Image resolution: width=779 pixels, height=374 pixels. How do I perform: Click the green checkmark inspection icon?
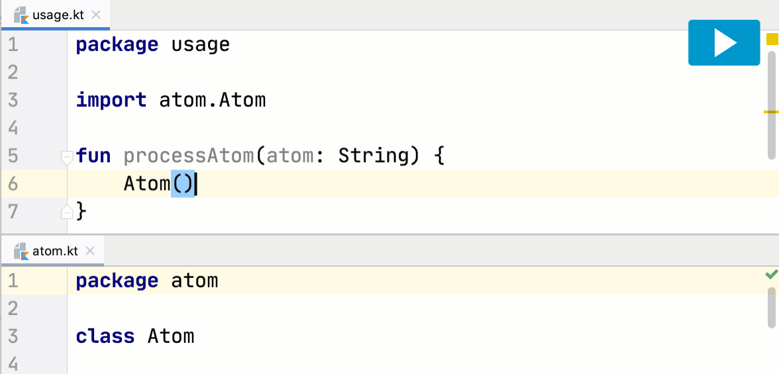pos(772,274)
